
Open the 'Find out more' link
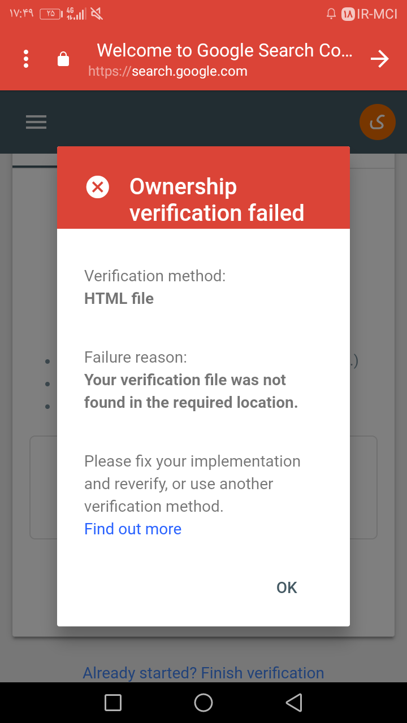tap(133, 529)
